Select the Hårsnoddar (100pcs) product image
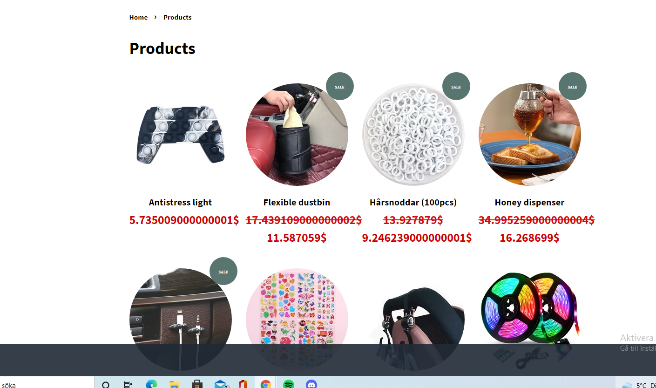Screen dimensions: 656x388 413,135
